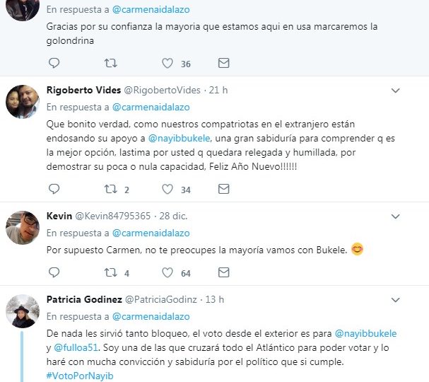Share Kevin's tweet via message envelope
Viewport: 429px width, 382px height.
point(223,272)
